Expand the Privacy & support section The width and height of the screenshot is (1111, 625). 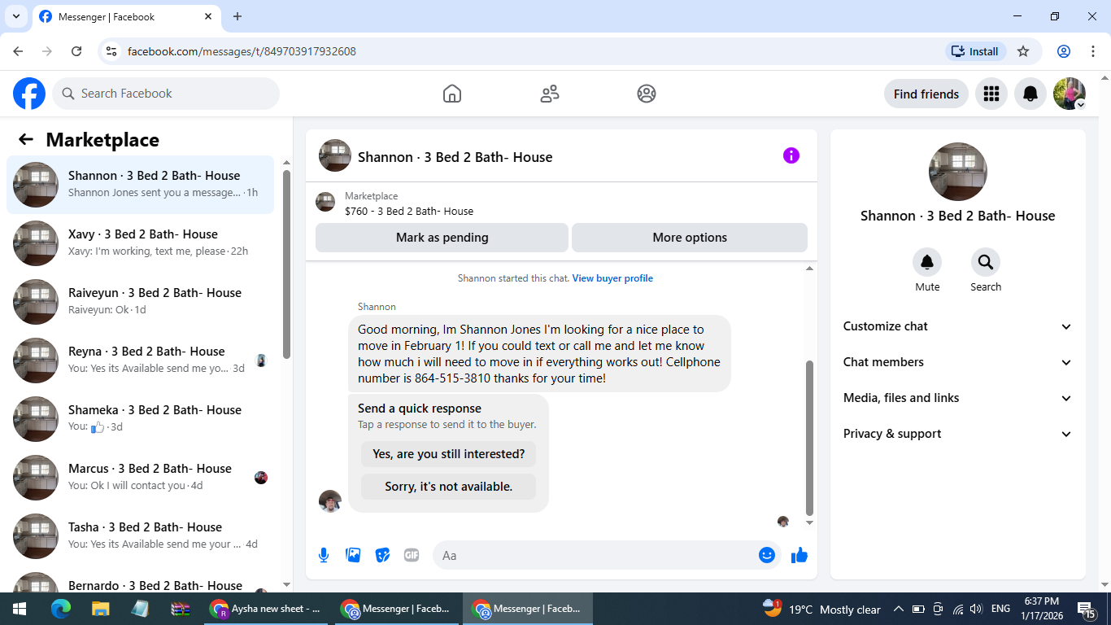pos(958,434)
